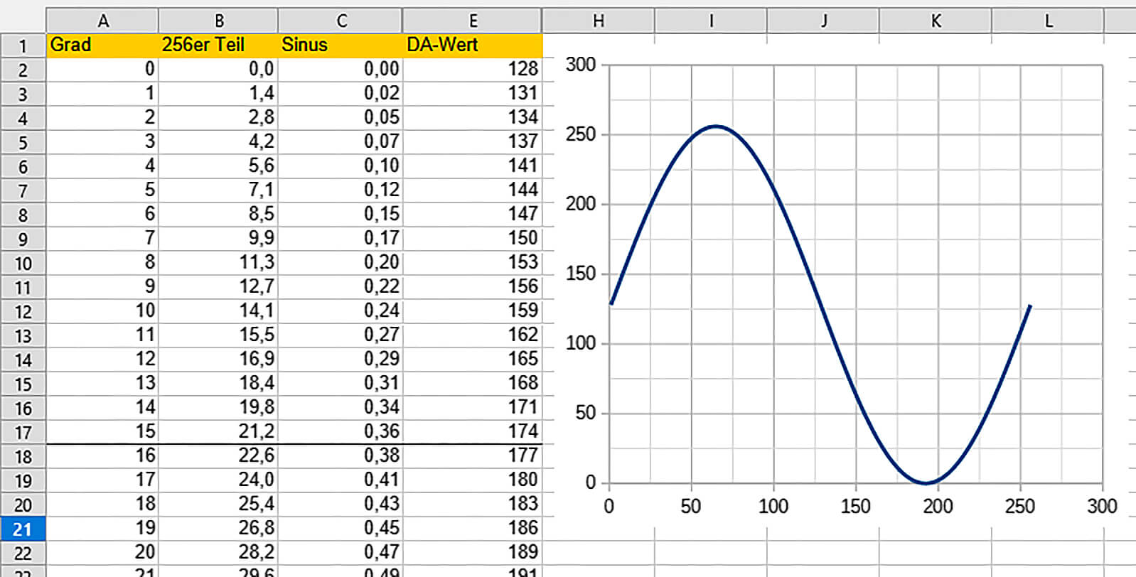
Task: Click the cell containing DA-Wert 128
Action: (472, 69)
